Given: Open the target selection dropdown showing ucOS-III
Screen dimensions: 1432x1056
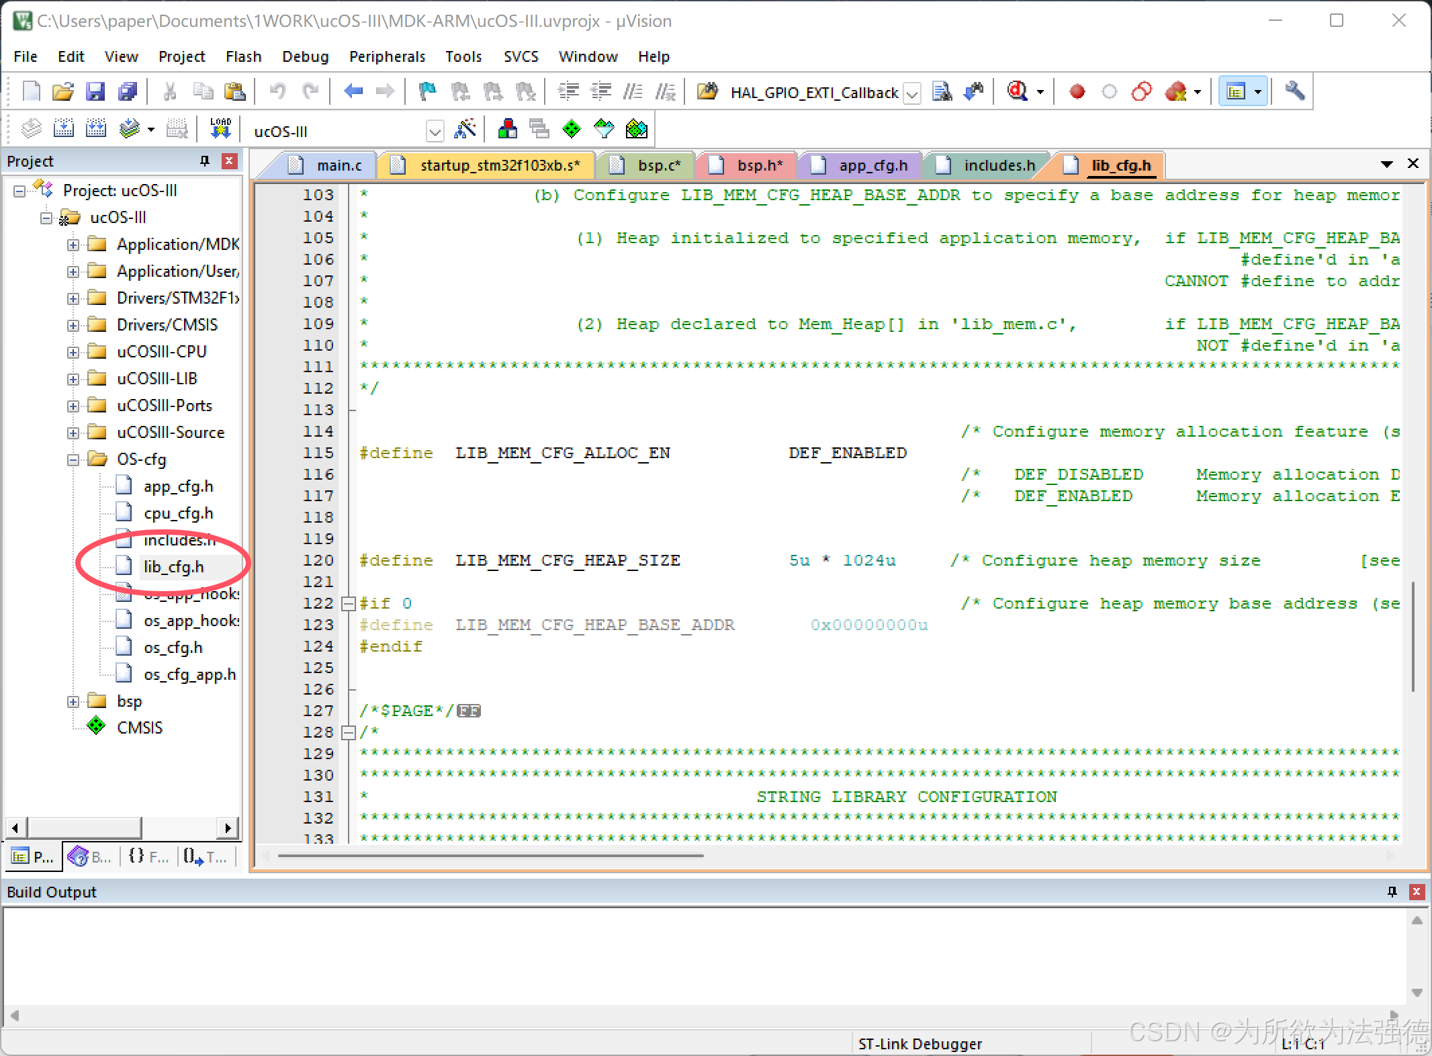Looking at the screenshot, I should coord(435,130).
